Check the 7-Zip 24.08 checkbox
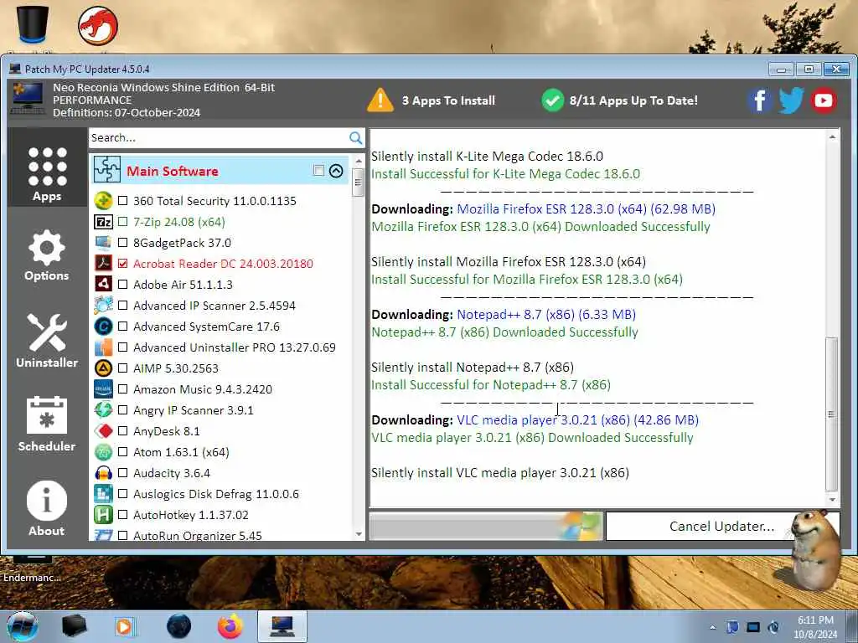Viewport: 858px width, 643px height. tap(122, 221)
